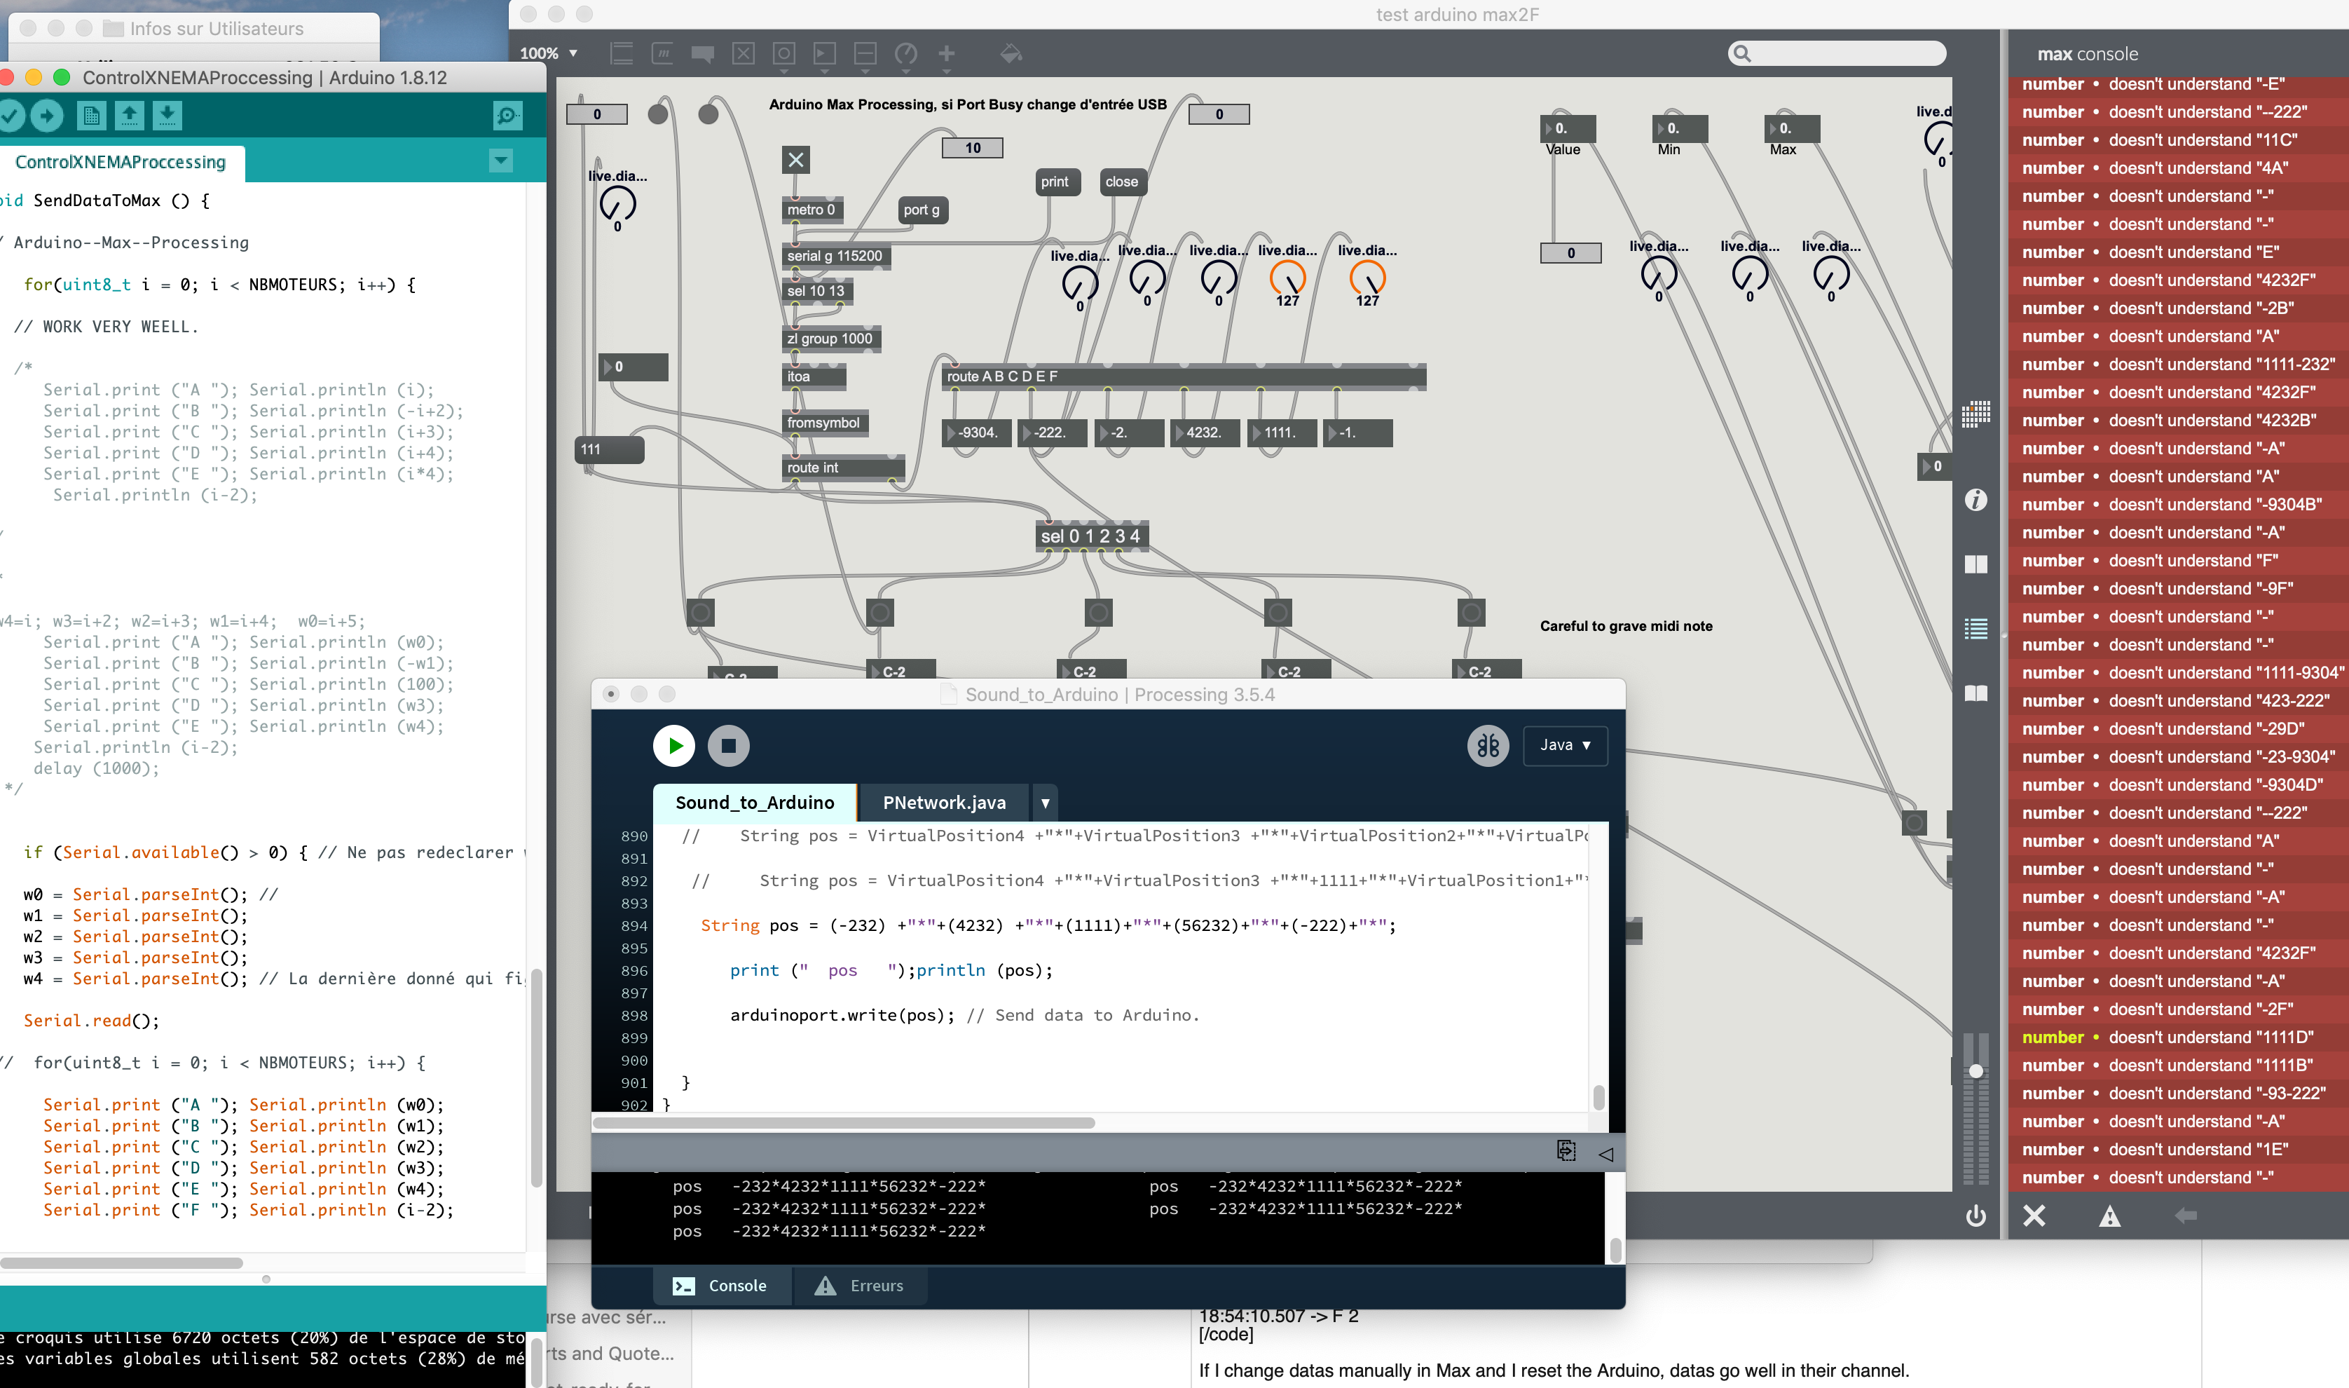Screen dimensions: 2349x1388
Task: Click the print message box in the Max patch
Action: tap(1055, 182)
